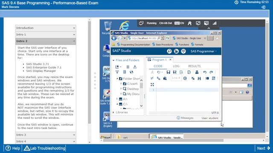The image size is (273, 153).
Task: Click the Paste clipboard icon in code toolbar
Action: 165,78
